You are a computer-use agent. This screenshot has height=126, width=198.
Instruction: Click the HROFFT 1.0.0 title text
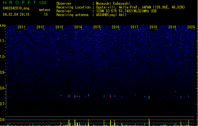pos(25,3)
